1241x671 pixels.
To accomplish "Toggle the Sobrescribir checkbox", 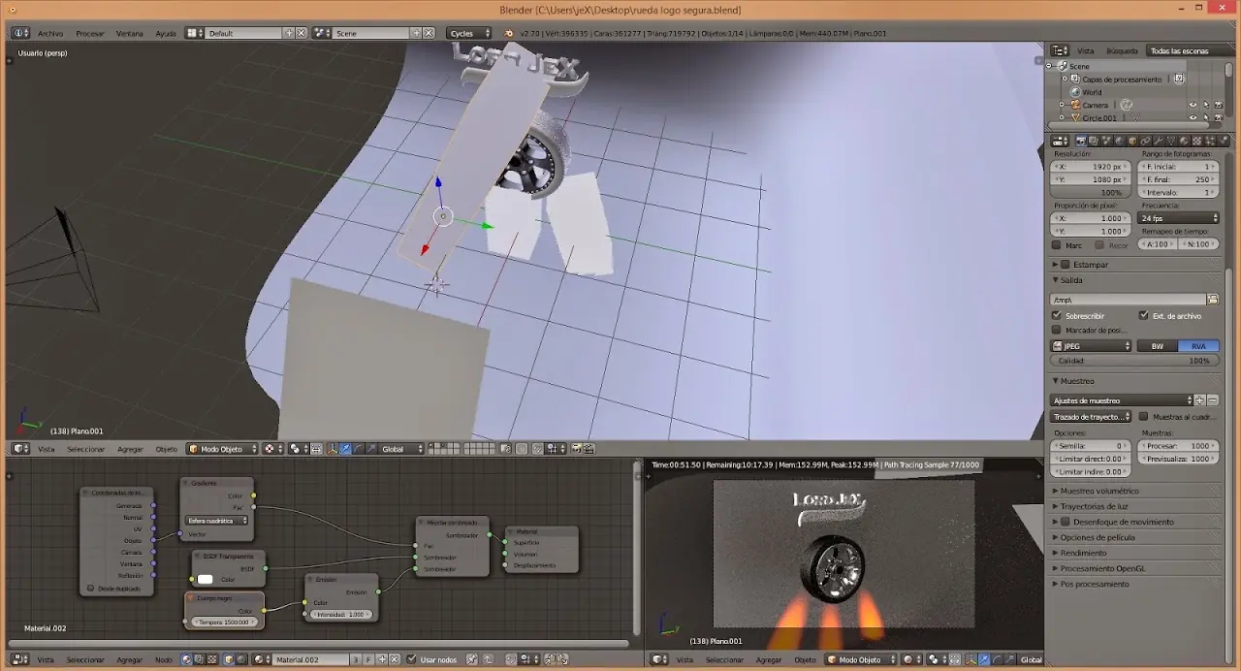I will (x=1057, y=315).
